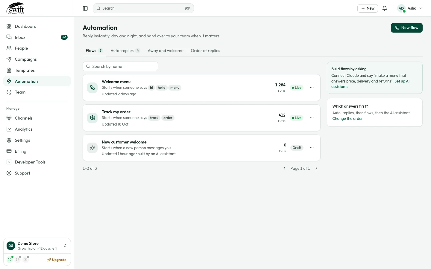Screen dimensions: 431x269
Task: Go to the previous page of flows
Action: [x=284, y=168]
